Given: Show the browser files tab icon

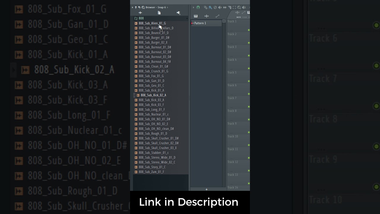Looking at the screenshot, I should tap(159, 13).
